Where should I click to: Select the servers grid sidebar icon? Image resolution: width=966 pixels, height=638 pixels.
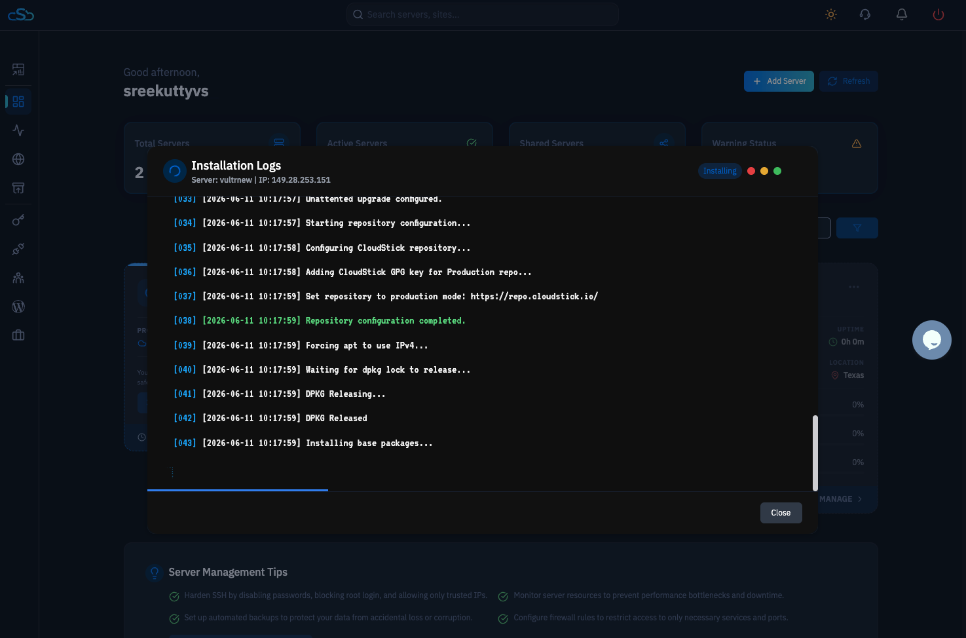point(18,102)
